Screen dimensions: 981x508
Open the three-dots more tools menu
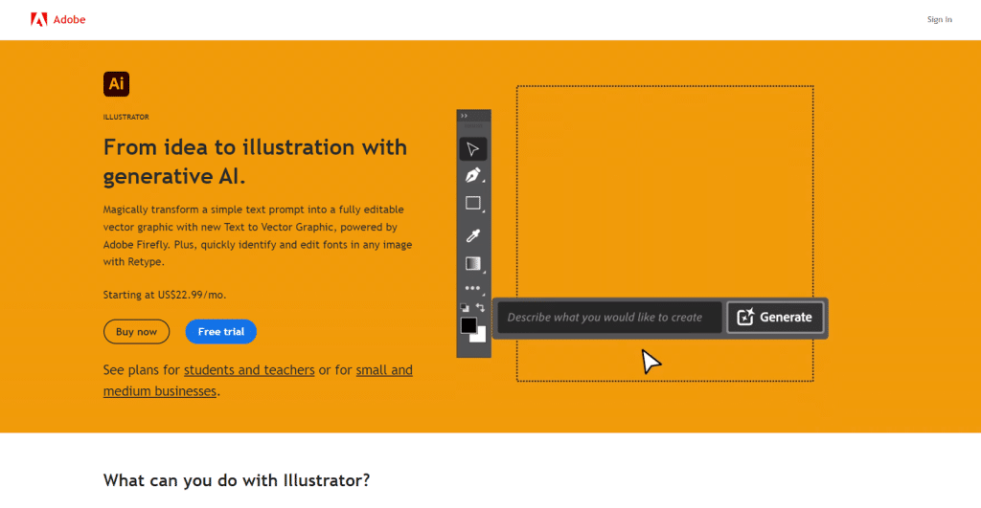click(x=473, y=288)
